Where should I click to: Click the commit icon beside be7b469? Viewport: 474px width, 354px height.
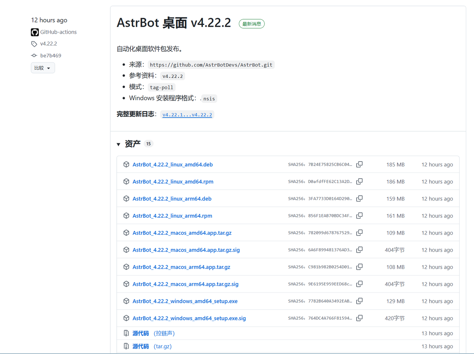[x=34, y=56]
